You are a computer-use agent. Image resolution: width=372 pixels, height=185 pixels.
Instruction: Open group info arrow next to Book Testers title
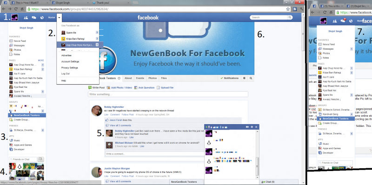point(119,78)
